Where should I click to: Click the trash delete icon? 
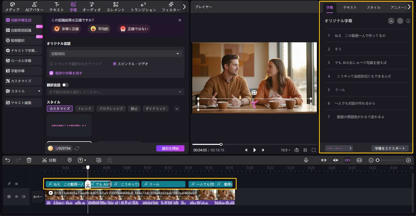(29, 160)
